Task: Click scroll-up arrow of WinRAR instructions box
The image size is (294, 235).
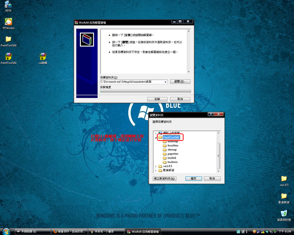Action: pyautogui.click(x=189, y=31)
